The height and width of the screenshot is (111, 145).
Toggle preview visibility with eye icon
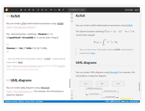(72, 21)
